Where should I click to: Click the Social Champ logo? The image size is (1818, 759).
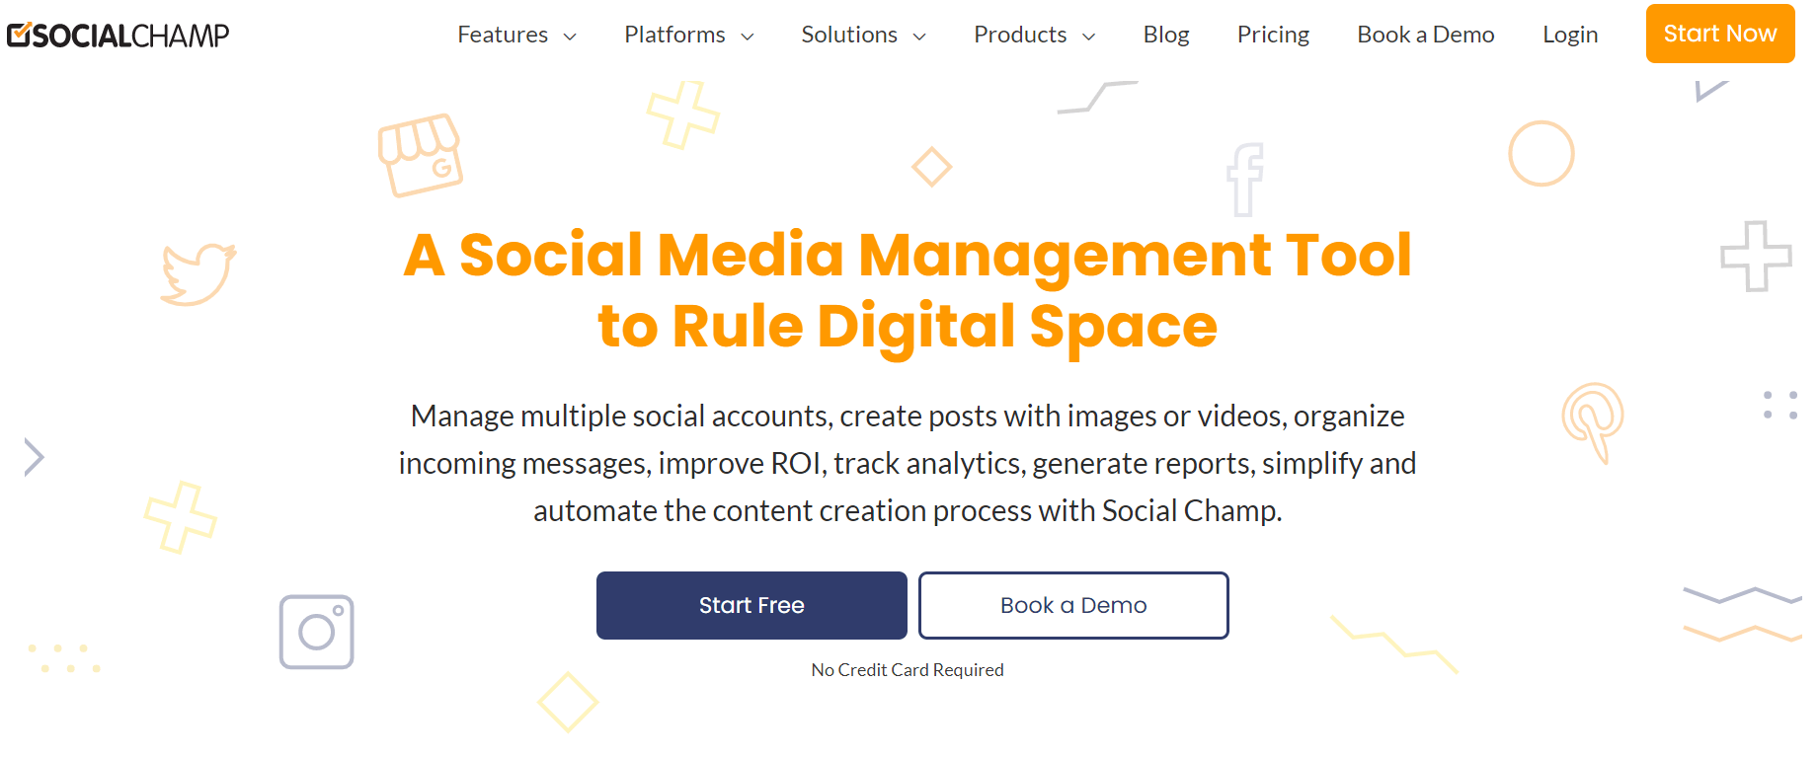(x=118, y=36)
